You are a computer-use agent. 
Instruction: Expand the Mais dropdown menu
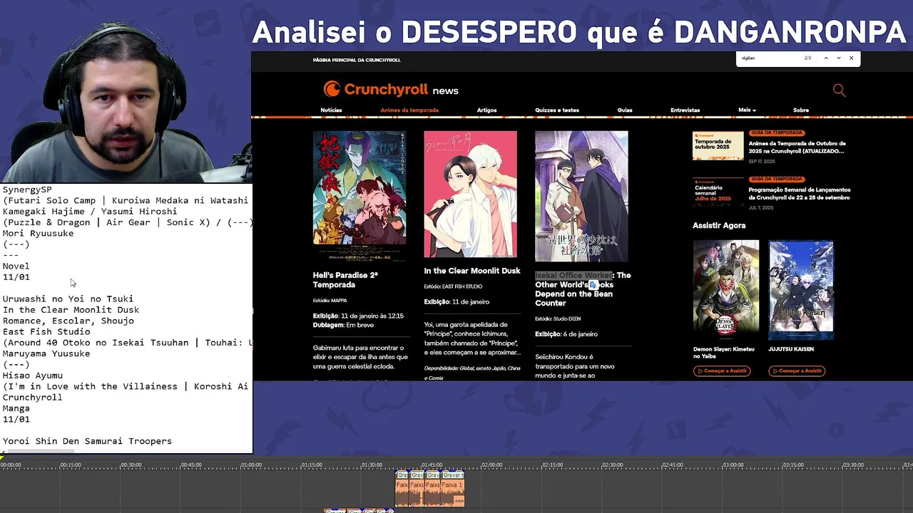click(x=747, y=110)
